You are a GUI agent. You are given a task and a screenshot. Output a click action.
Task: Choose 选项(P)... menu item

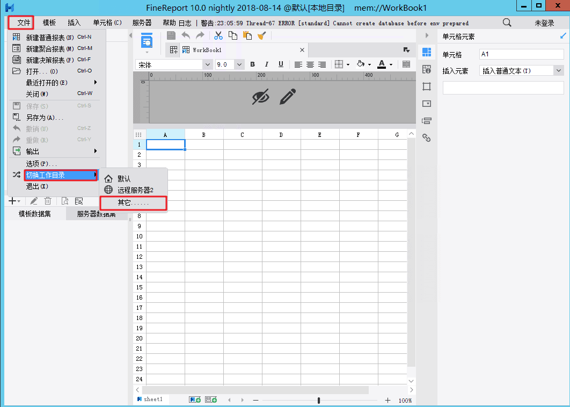[55, 164]
